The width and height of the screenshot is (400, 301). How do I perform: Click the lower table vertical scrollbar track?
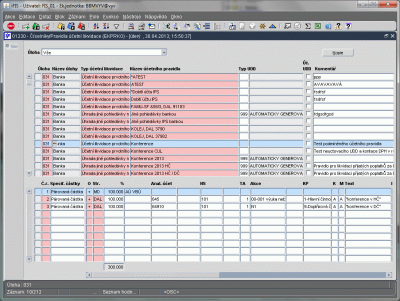point(29,224)
